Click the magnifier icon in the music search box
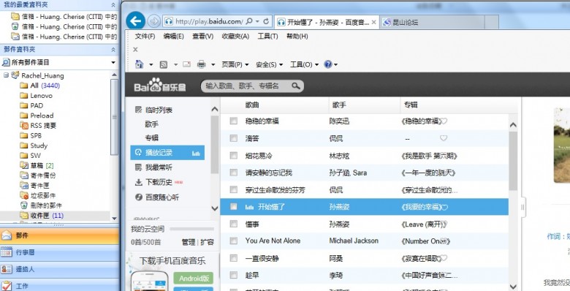 click(x=295, y=86)
